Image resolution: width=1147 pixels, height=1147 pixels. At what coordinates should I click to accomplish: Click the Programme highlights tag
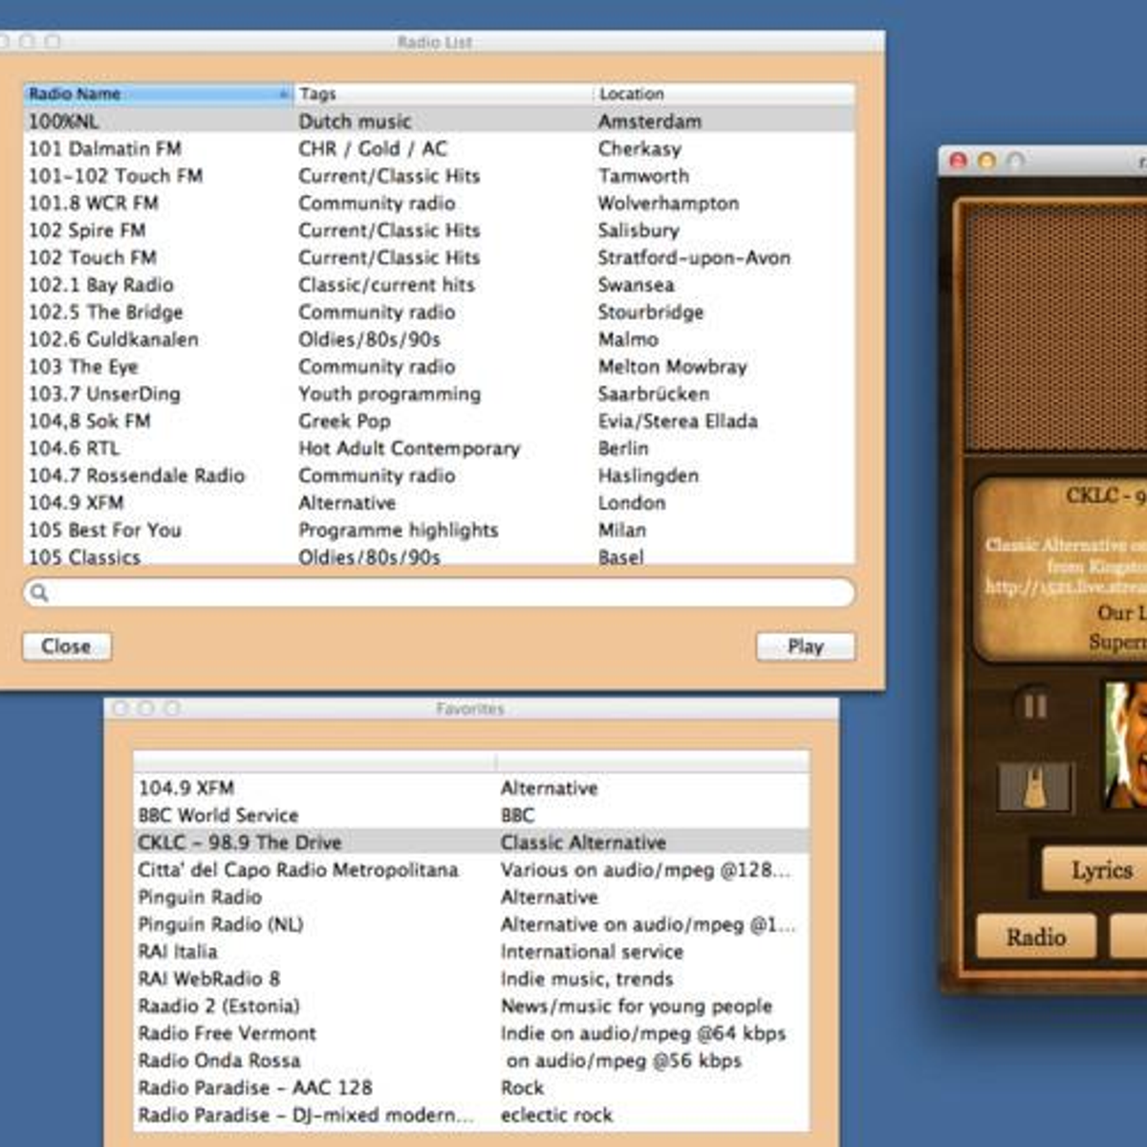tap(399, 530)
